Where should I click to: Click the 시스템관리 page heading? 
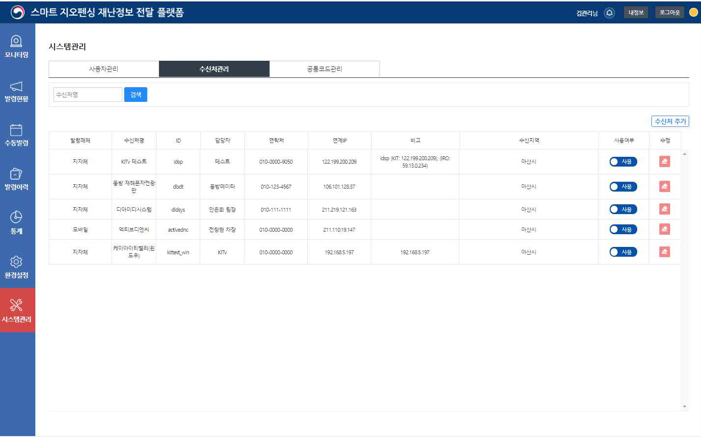(x=67, y=47)
